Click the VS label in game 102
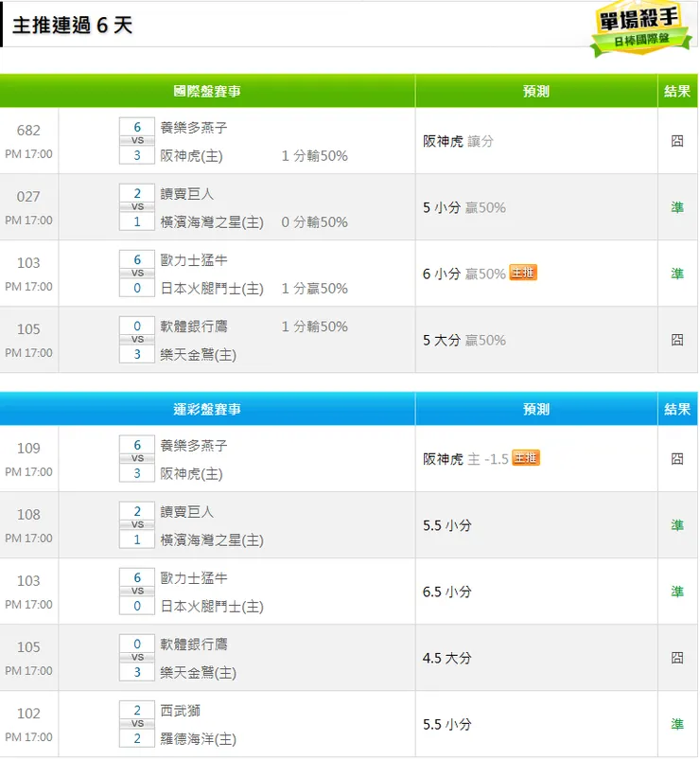This screenshot has height=760, width=700. (x=137, y=724)
